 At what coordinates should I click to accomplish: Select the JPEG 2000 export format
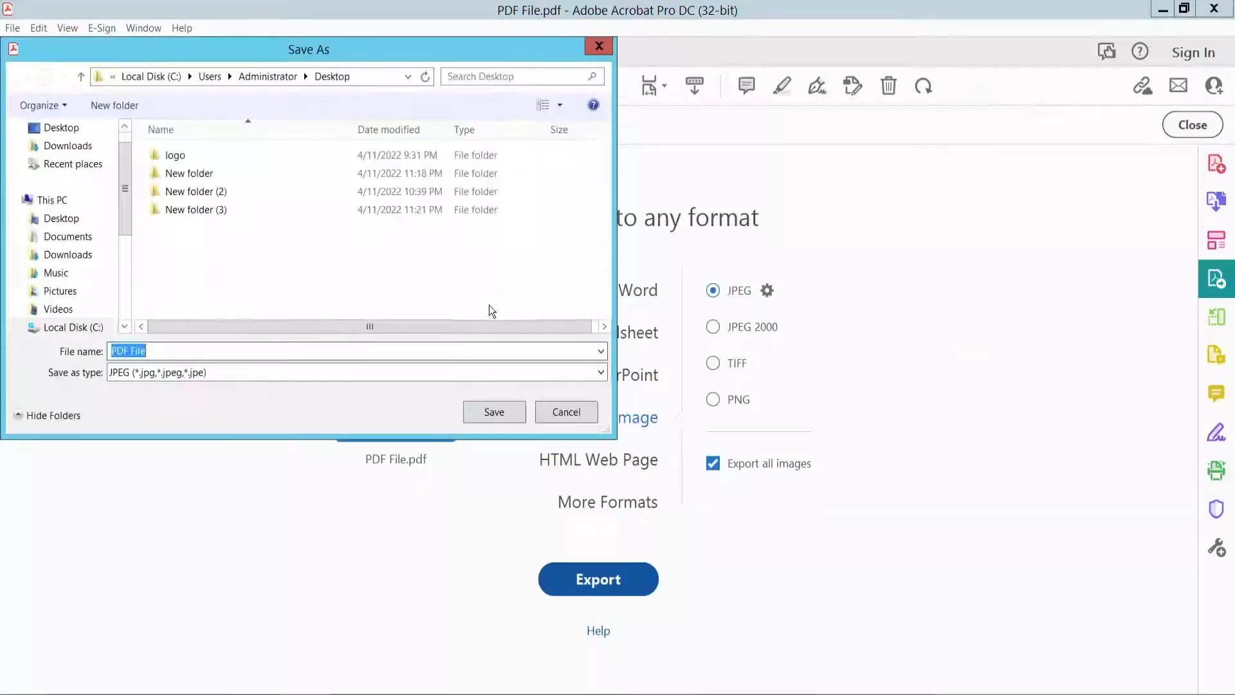pyautogui.click(x=713, y=327)
